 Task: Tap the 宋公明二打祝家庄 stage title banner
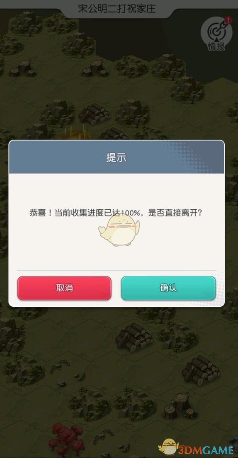(117, 8)
